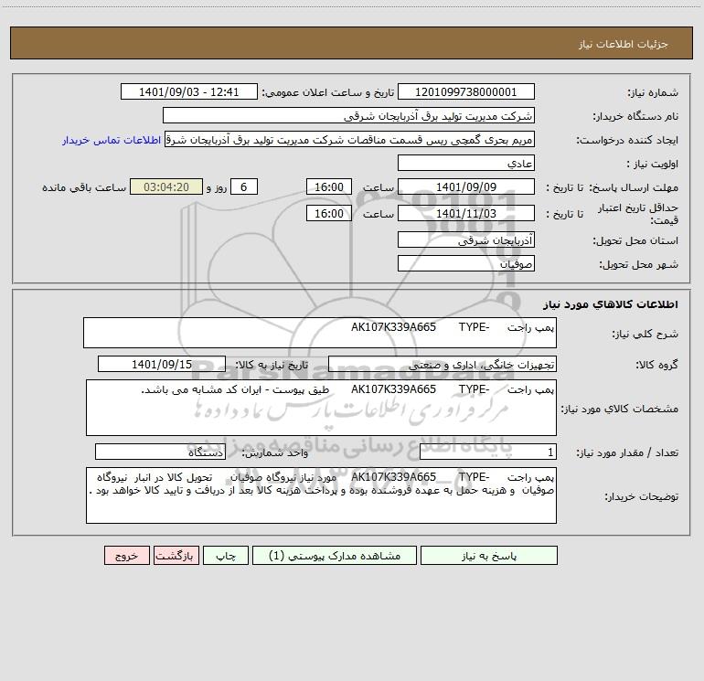Click the 'اولویت نیاز :' label
The height and width of the screenshot is (681, 704).
click(653, 164)
